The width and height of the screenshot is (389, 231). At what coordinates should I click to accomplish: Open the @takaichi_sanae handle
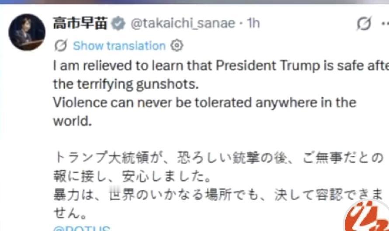(183, 23)
